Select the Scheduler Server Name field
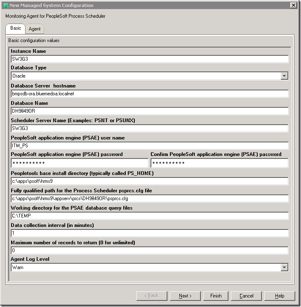This screenshot has height=307, width=301. tap(150, 128)
